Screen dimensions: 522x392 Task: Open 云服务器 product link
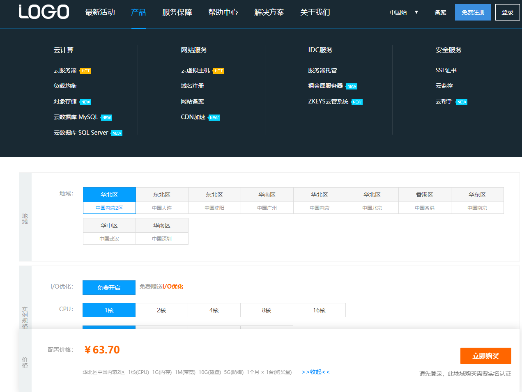65,70
